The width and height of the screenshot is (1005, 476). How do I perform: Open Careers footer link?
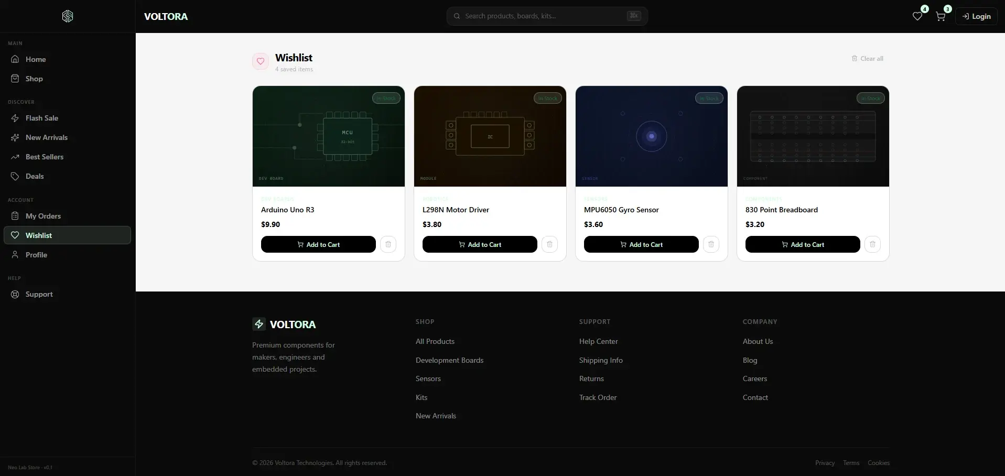754,378
